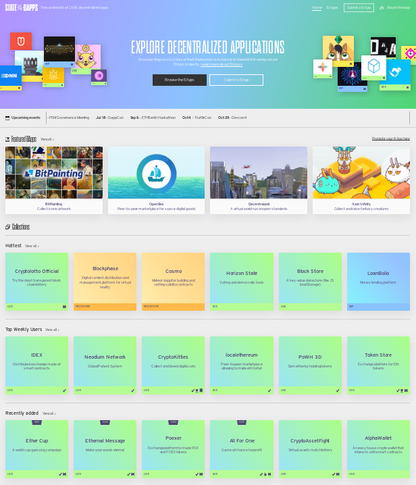
Task: Click the DNN tile in hero
Action: tap(10, 78)
